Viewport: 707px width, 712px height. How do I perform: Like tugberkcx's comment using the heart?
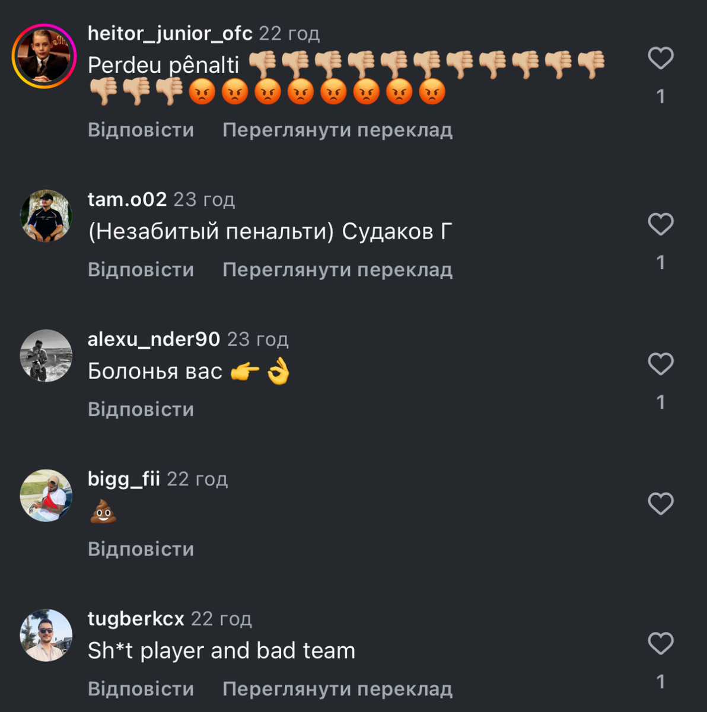[661, 643]
